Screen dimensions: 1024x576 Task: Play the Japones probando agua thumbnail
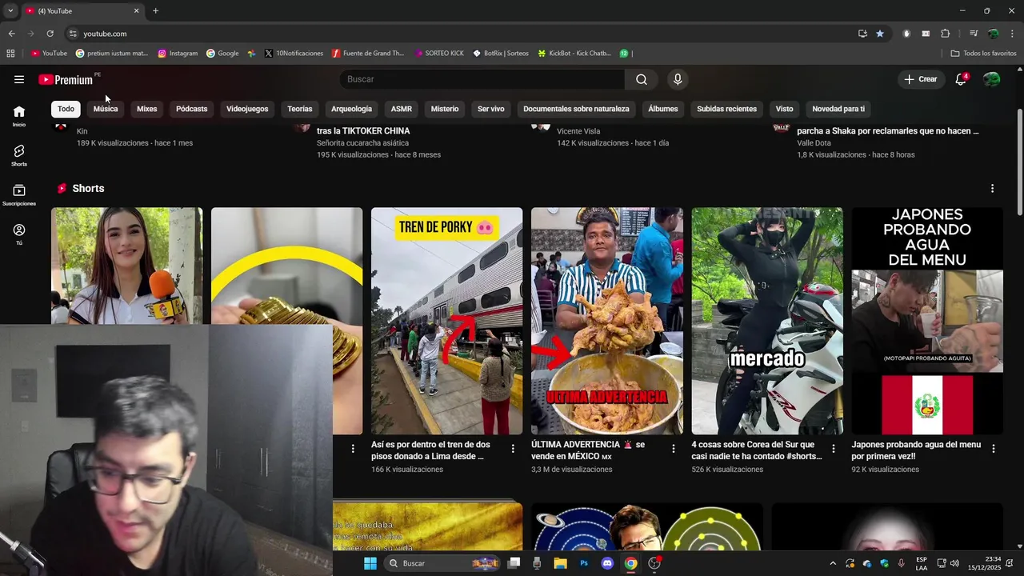[x=927, y=321]
